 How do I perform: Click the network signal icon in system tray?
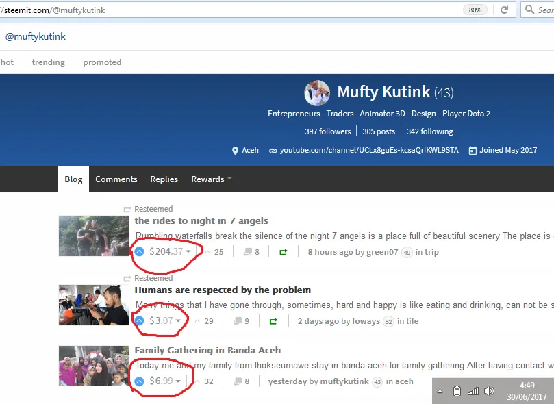pos(473,391)
